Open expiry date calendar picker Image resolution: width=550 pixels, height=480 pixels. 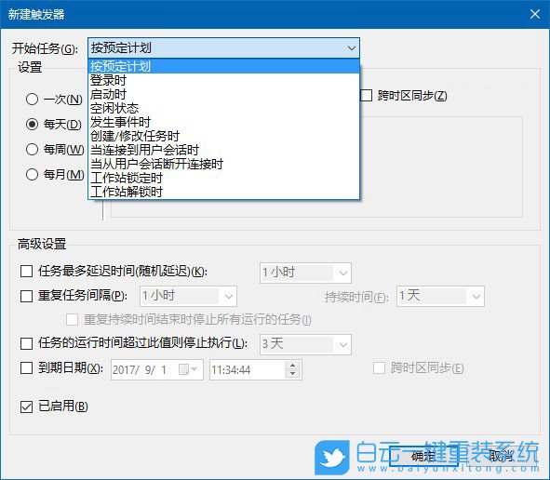click(x=188, y=369)
